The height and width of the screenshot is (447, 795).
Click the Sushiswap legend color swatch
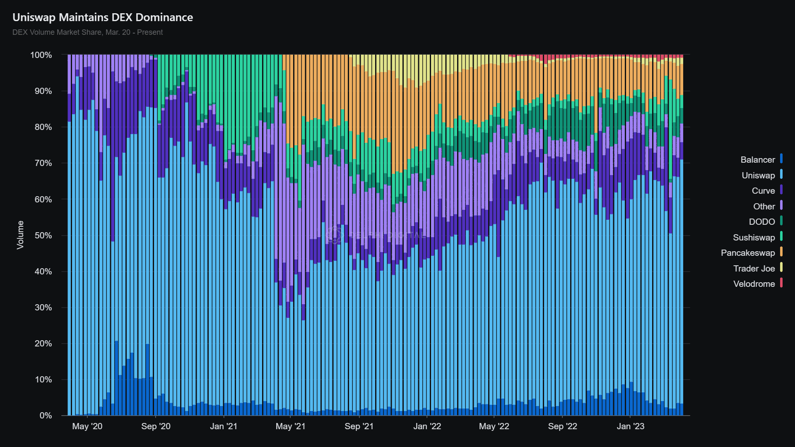(x=781, y=236)
